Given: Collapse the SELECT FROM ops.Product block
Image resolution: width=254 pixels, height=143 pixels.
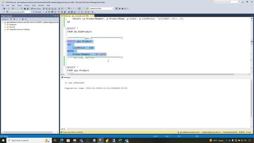Looking at the screenshot, I should (x=66, y=67).
